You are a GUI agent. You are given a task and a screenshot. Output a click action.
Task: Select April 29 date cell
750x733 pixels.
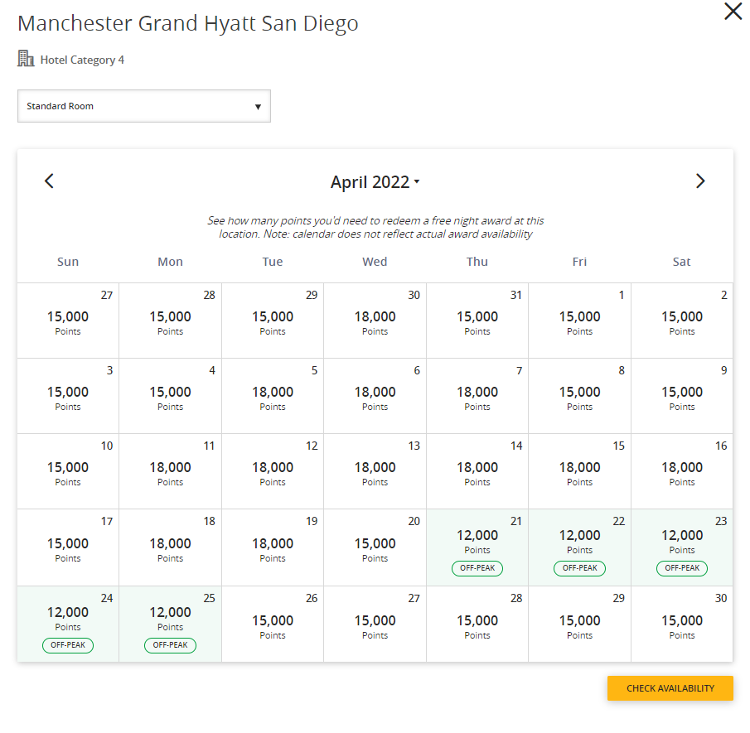point(580,624)
